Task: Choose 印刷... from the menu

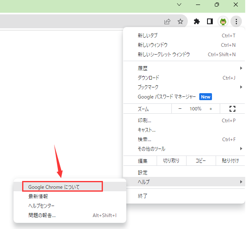Action: tap(184, 121)
